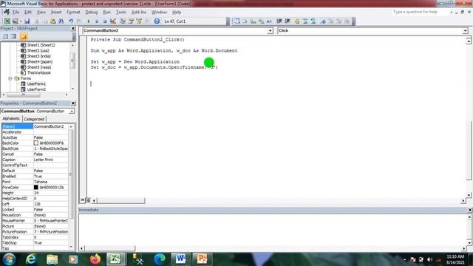Toggle Bookmark with the blue flag icon
The width and height of the screenshot is (473, 266).
(323, 21)
